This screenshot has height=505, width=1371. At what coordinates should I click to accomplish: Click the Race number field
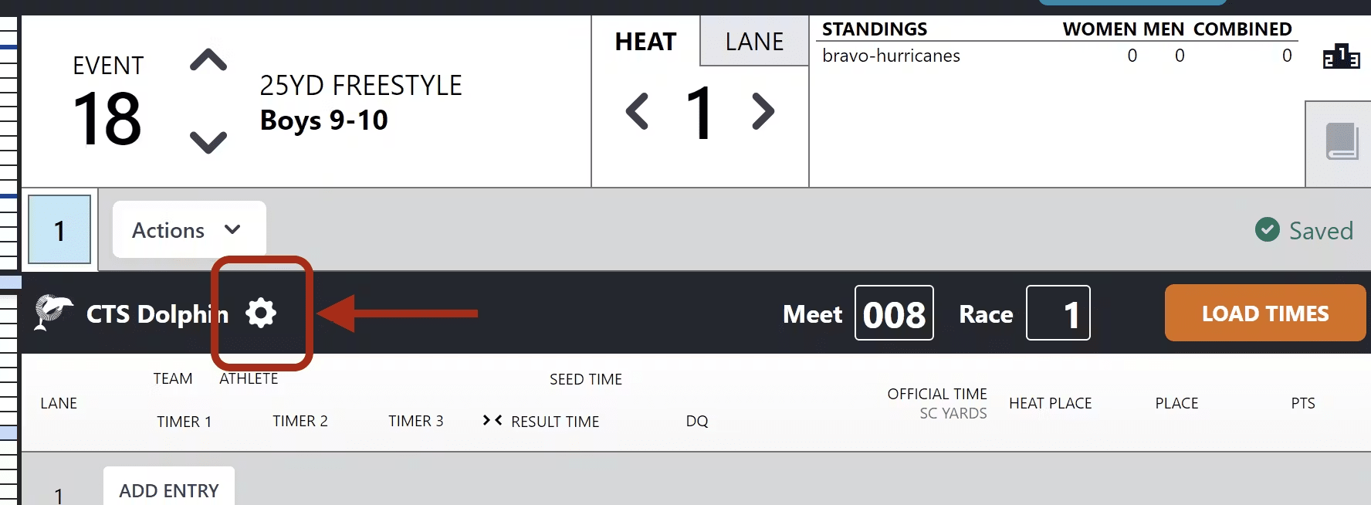1058,313
